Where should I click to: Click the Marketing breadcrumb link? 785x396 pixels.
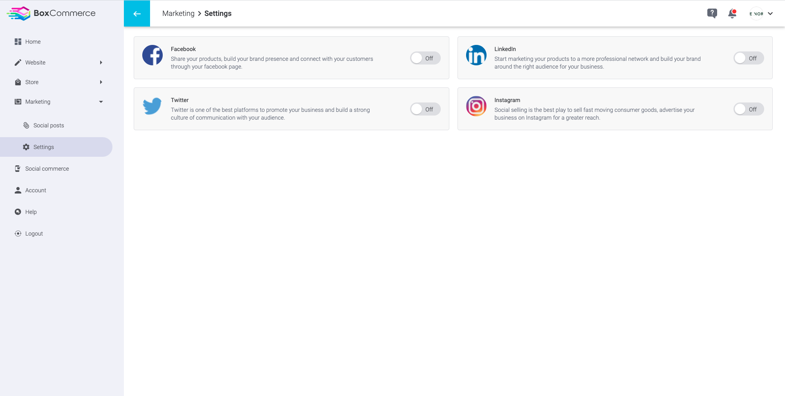click(178, 13)
